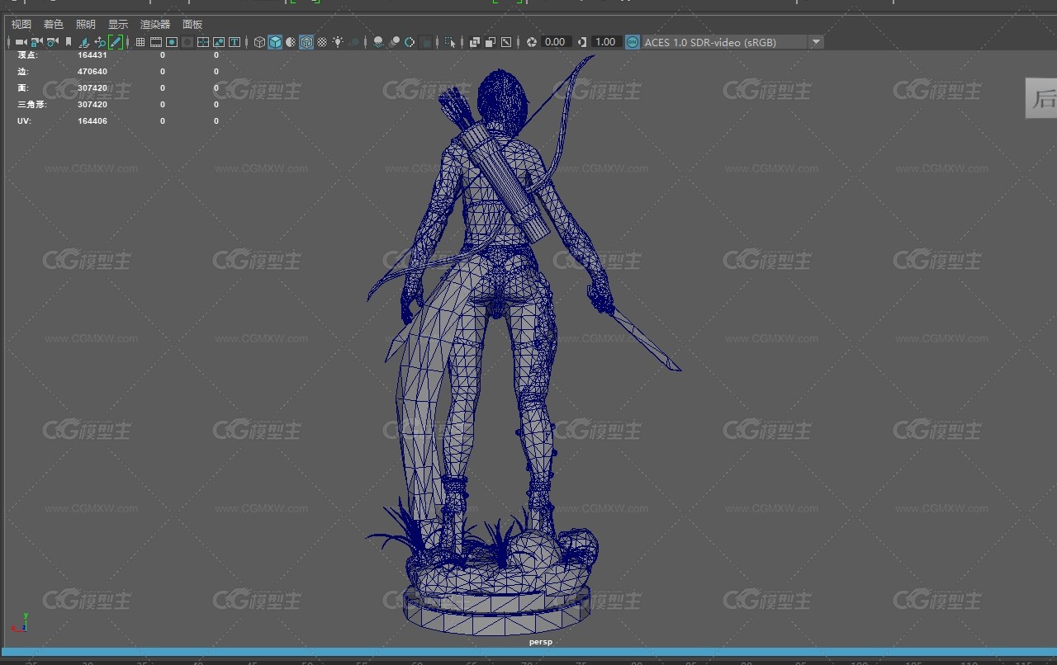Toggle the Shadows icon

click(x=354, y=42)
